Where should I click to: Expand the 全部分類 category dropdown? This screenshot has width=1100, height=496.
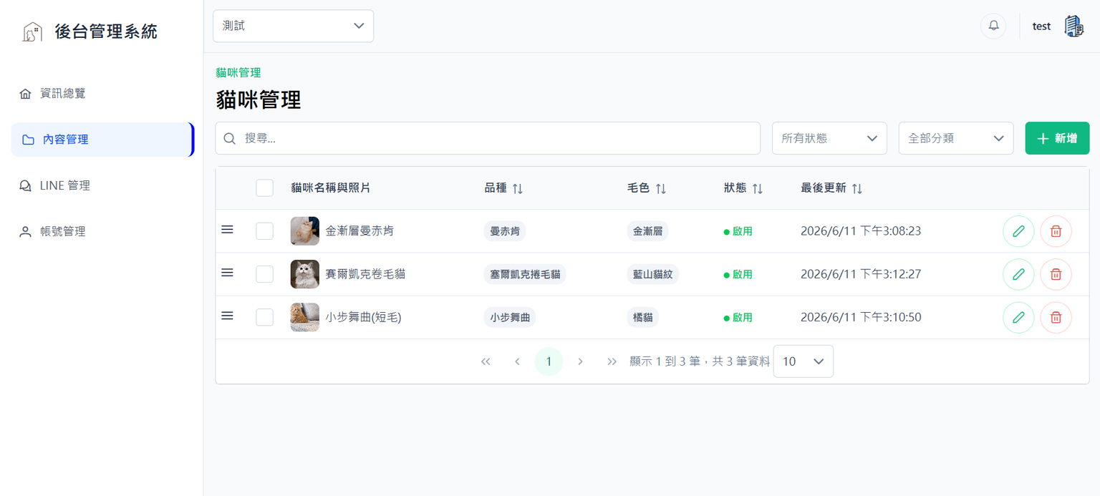tap(956, 138)
